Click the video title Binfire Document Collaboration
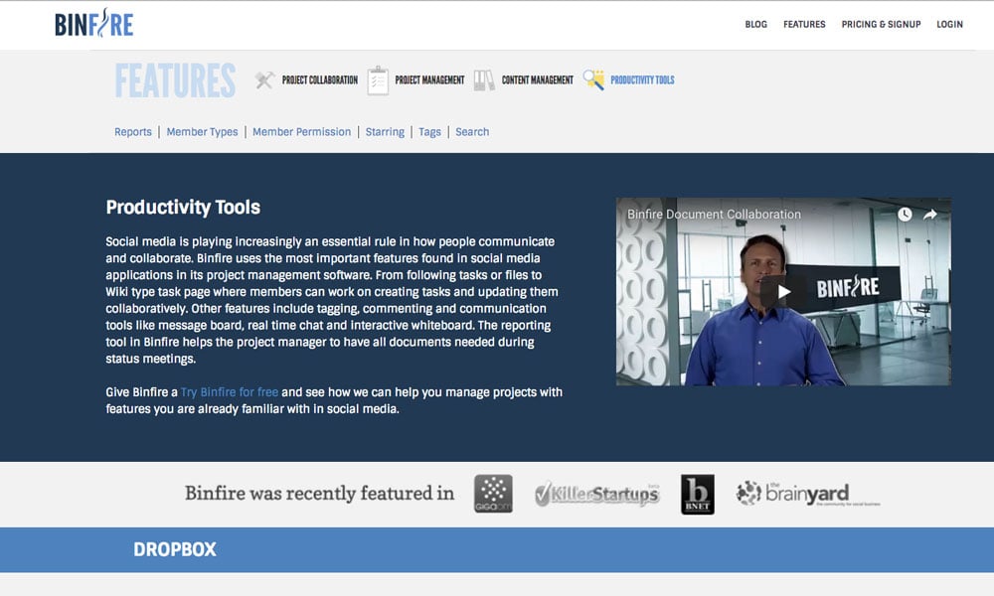The width and height of the screenshot is (994, 596). 714,215
